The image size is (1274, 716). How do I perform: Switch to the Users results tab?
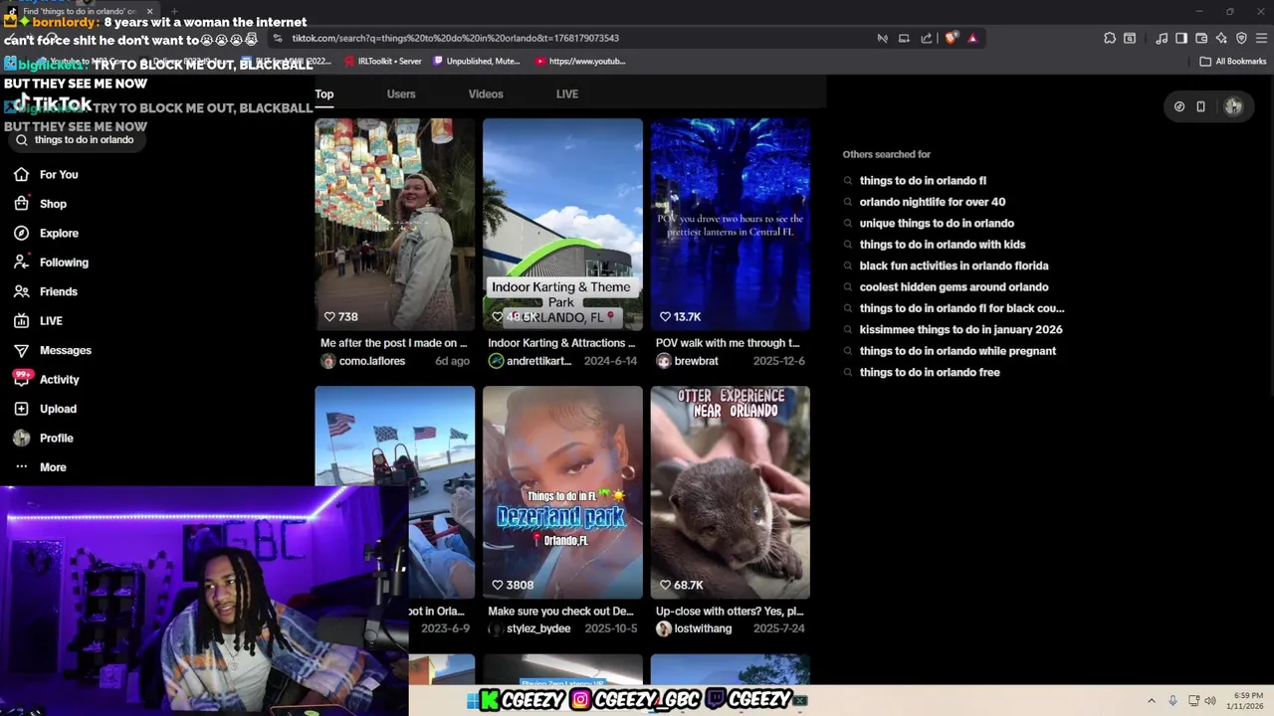point(401,94)
